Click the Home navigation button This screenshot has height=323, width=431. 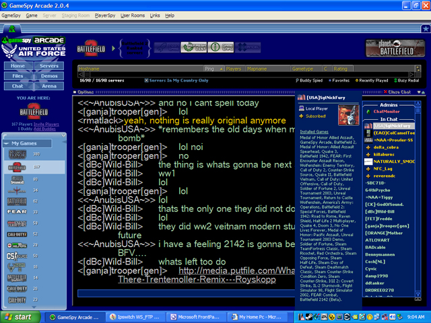pos(18,66)
